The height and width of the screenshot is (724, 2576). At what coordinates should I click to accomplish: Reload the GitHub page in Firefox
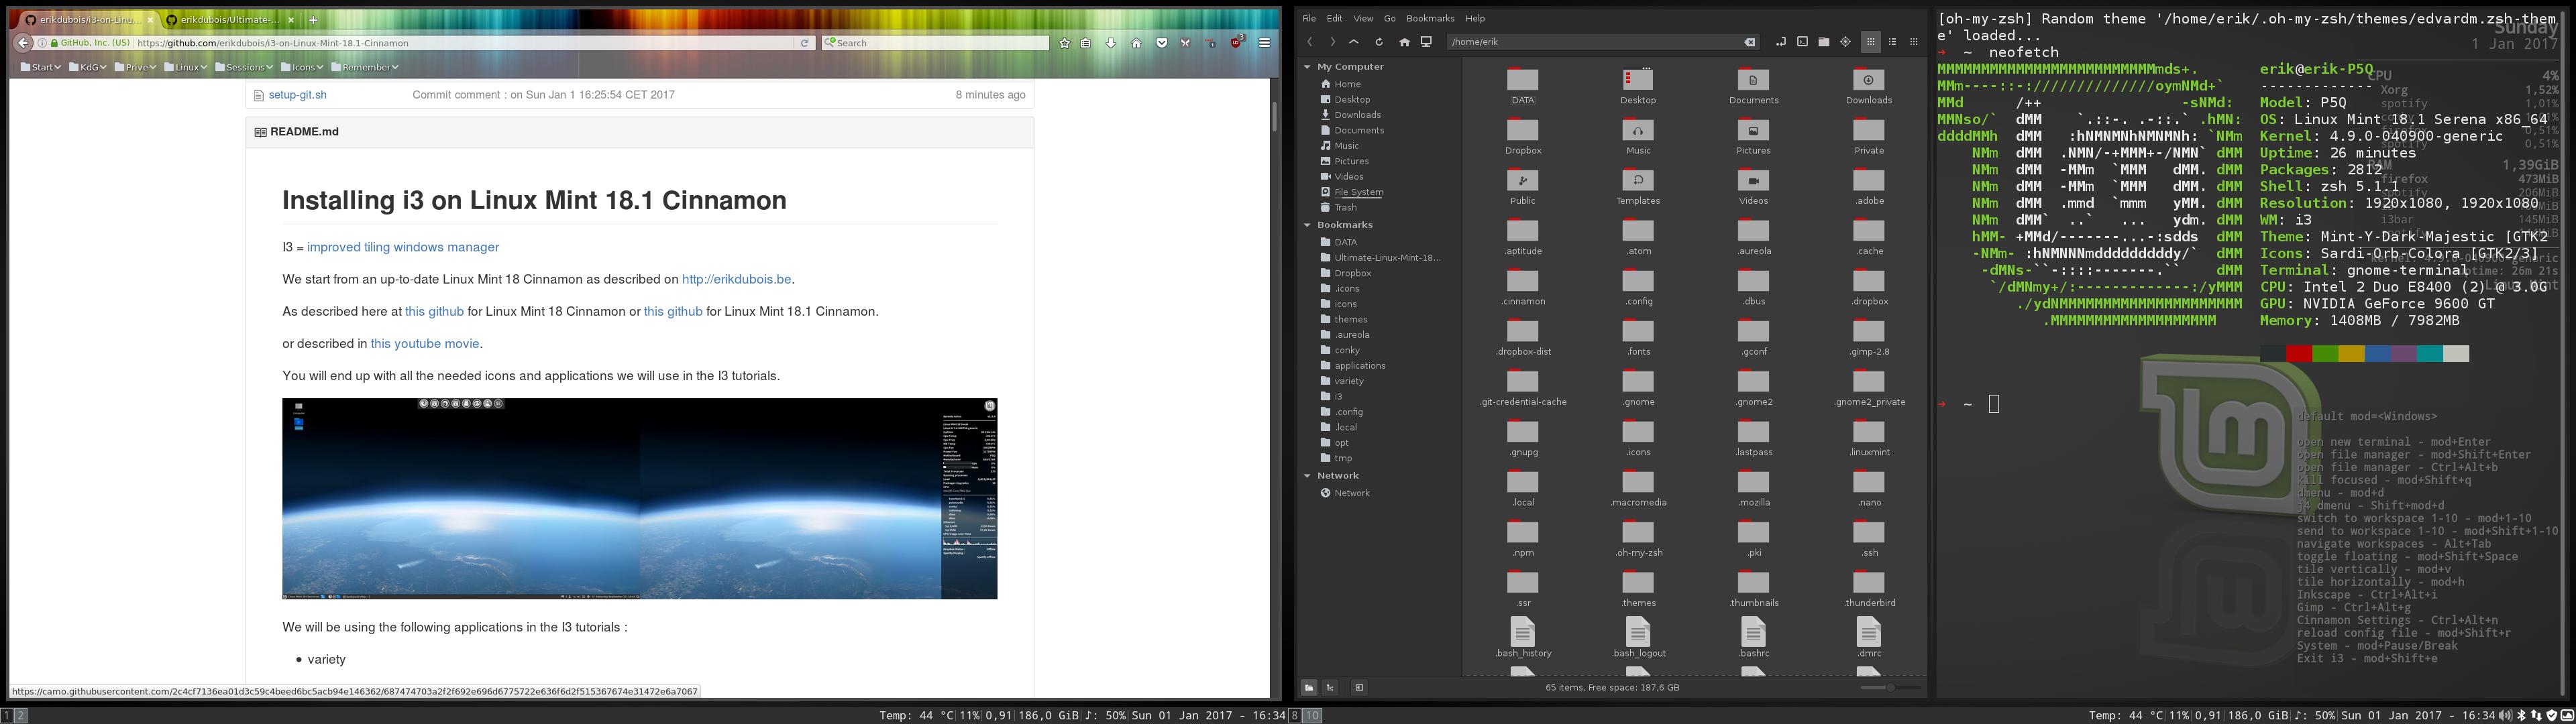coord(804,43)
